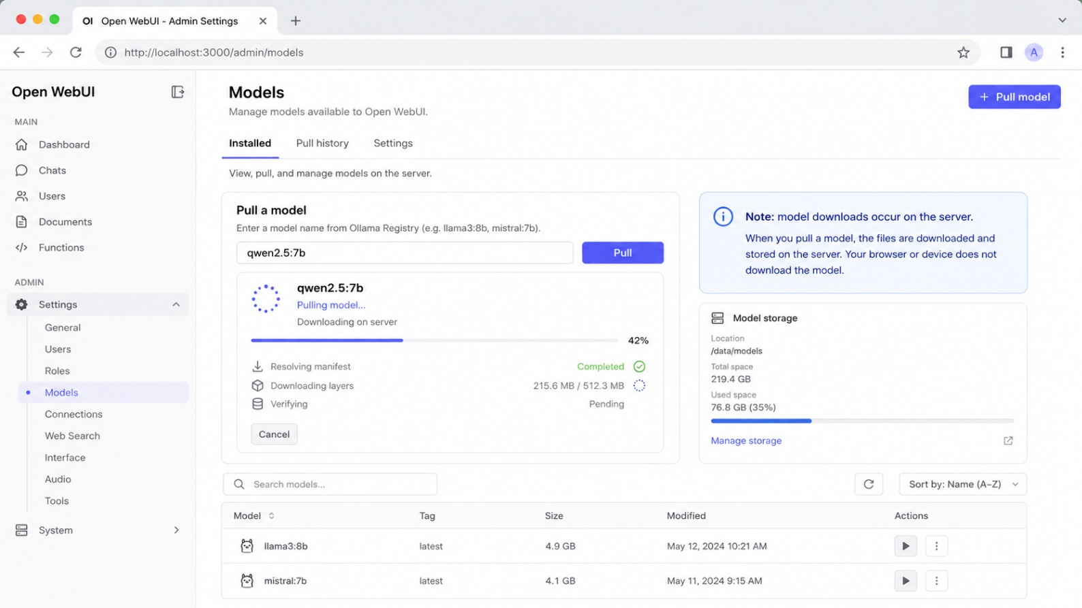1082x608 pixels.
Task: Switch to the Installed tab
Action: coord(250,143)
